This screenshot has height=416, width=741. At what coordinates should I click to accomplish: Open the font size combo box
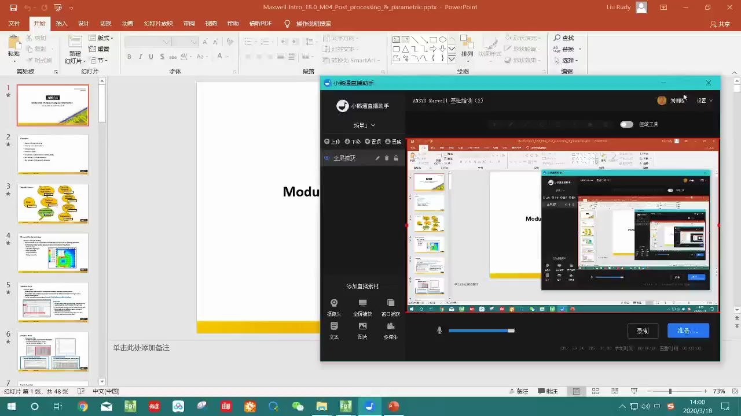coord(185,42)
